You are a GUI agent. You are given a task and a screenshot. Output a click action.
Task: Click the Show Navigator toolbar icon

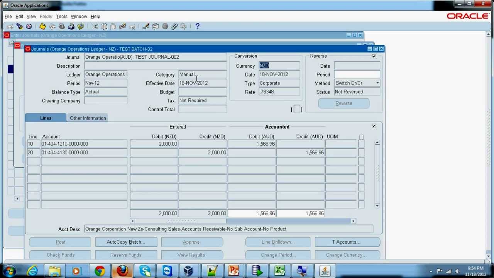click(29, 26)
